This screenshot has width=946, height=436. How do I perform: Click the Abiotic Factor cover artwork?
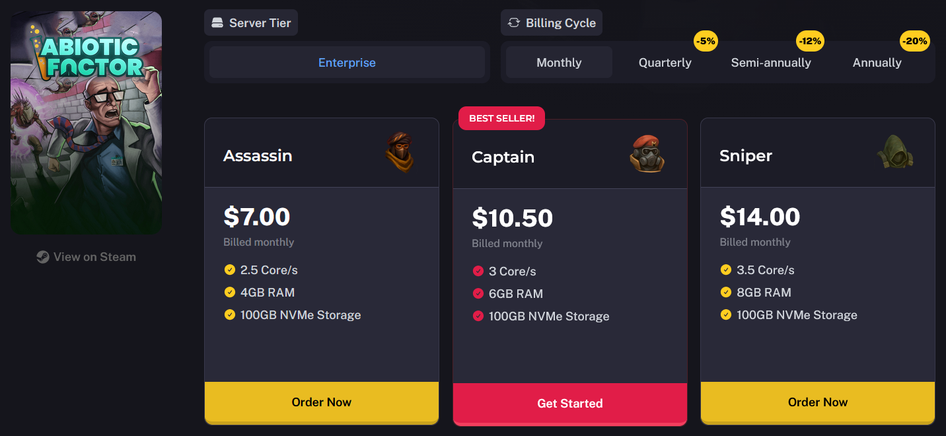pos(87,123)
